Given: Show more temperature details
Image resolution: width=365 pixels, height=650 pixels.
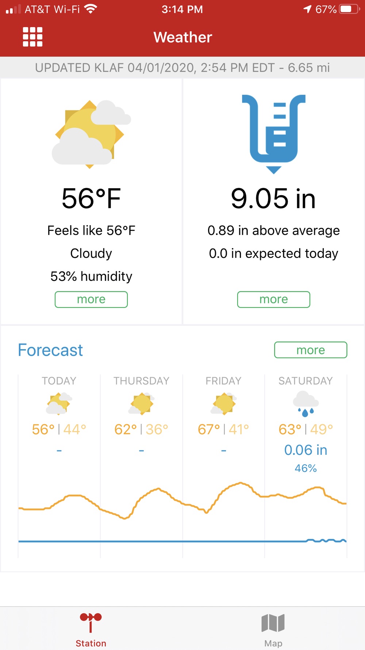Looking at the screenshot, I should pos(91,299).
